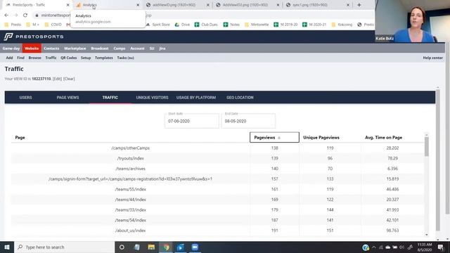
Task: Open the M 2019-20 bookmark
Action: coord(285,25)
